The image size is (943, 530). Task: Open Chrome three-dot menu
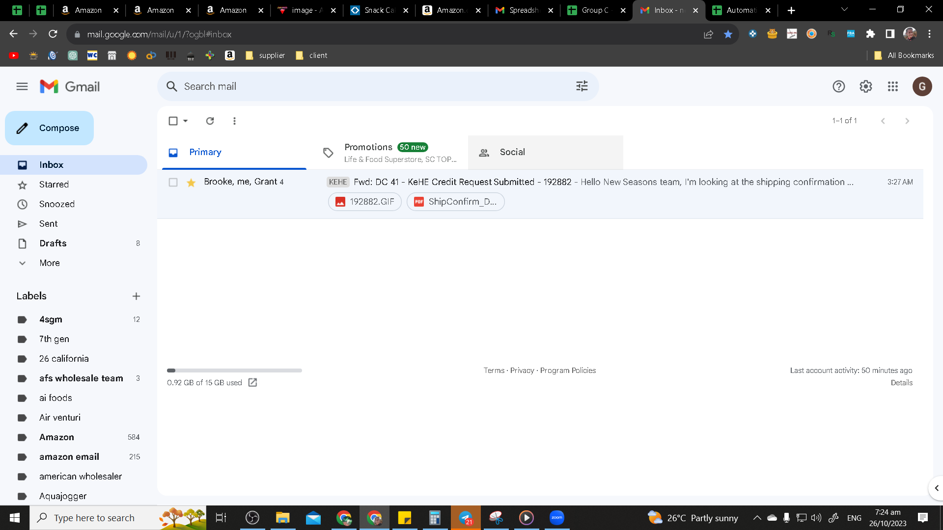pyautogui.click(x=929, y=34)
